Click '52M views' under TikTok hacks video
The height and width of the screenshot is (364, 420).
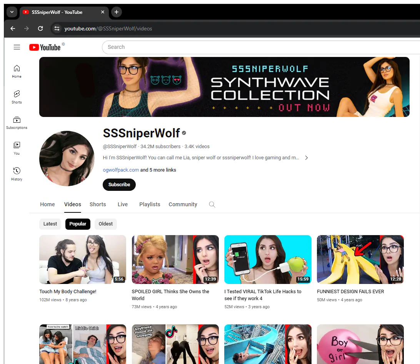coord(234,307)
